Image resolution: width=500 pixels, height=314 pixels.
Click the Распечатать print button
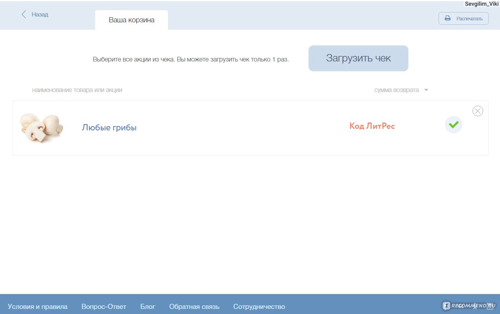pos(463,18)
